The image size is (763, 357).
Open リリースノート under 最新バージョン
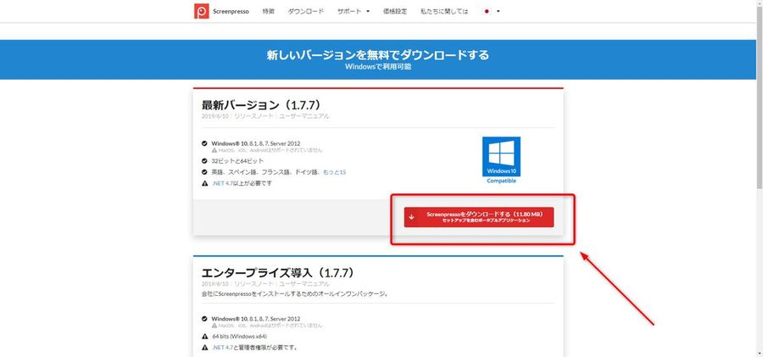254,116
